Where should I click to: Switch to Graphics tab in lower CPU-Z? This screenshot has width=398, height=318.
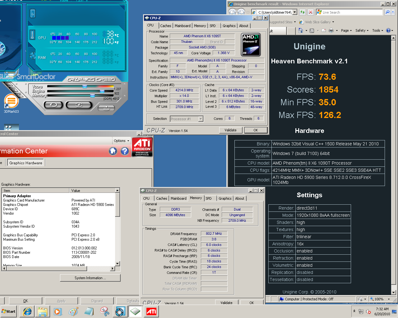click(x=225, y=198)
